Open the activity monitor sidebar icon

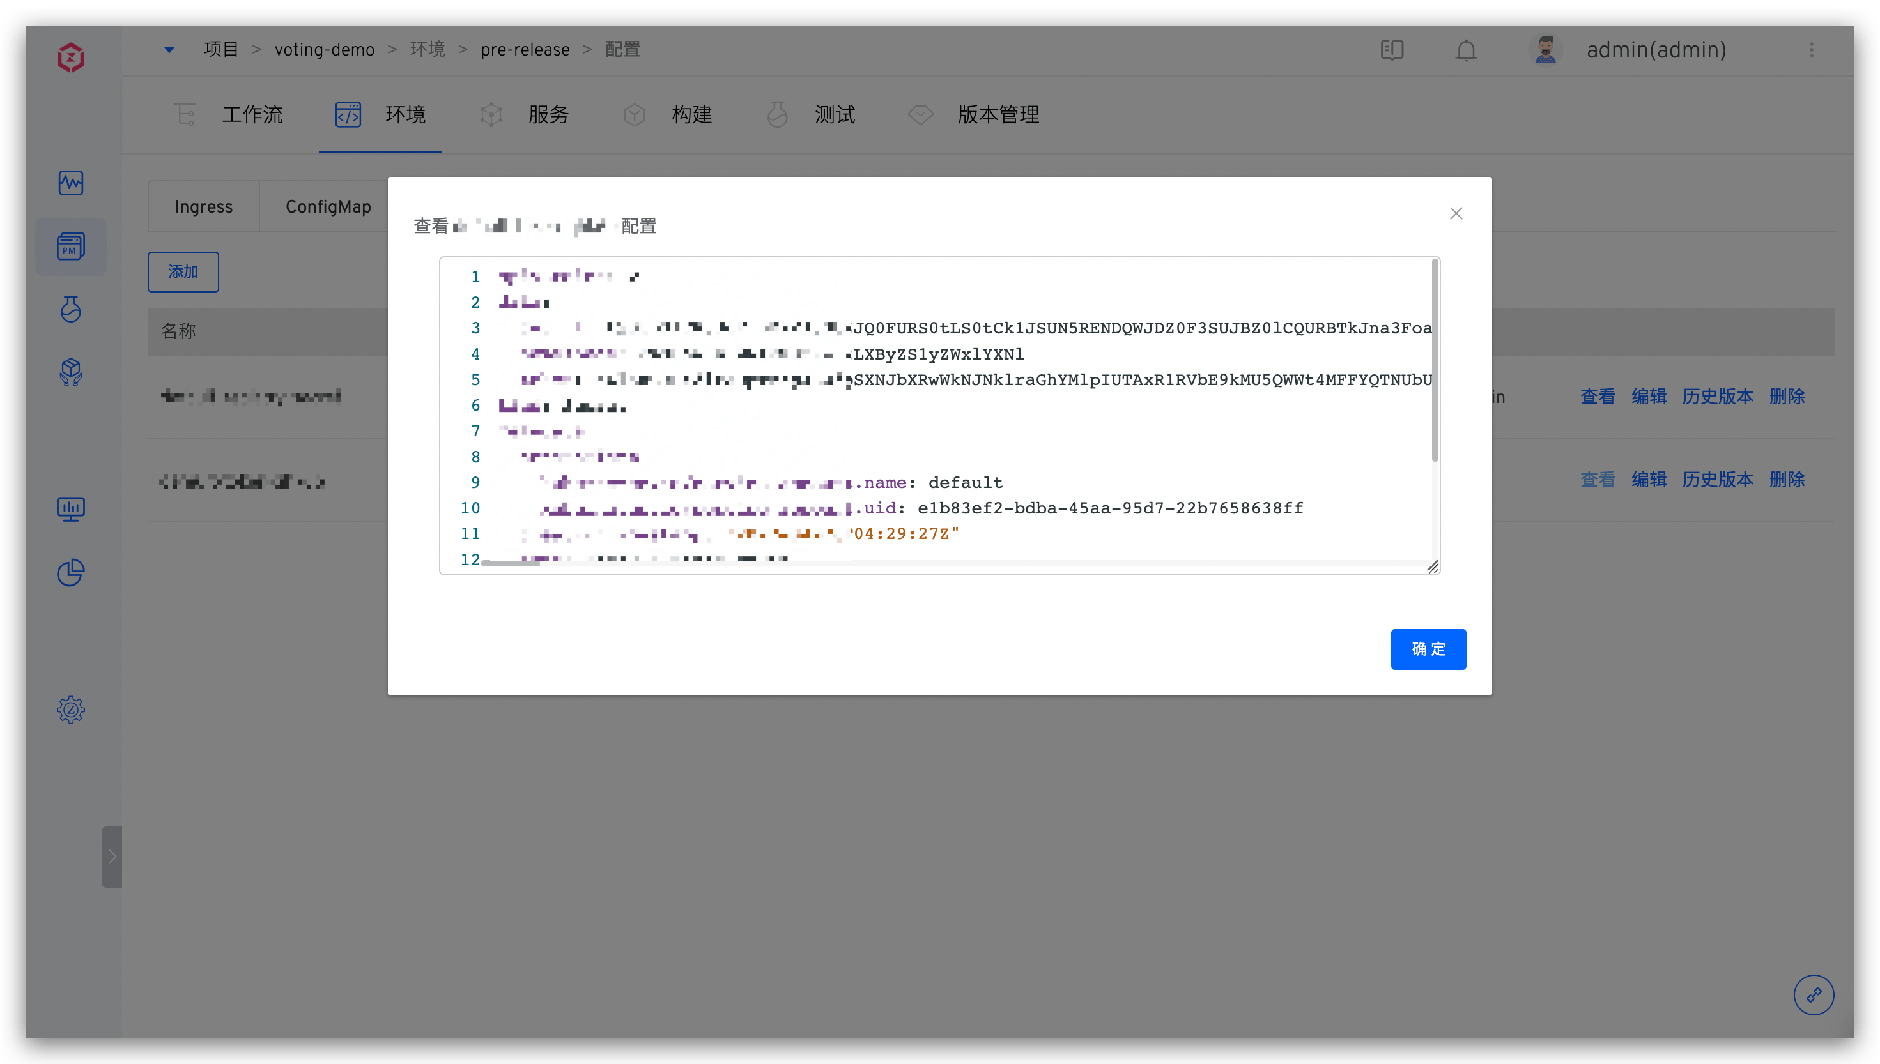coord(71,183)
